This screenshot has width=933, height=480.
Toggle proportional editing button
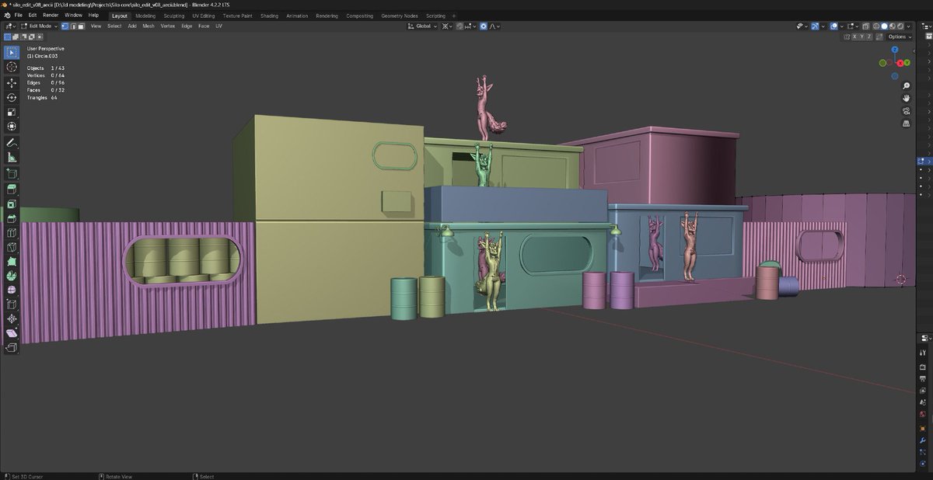click(x=484, y=26)
